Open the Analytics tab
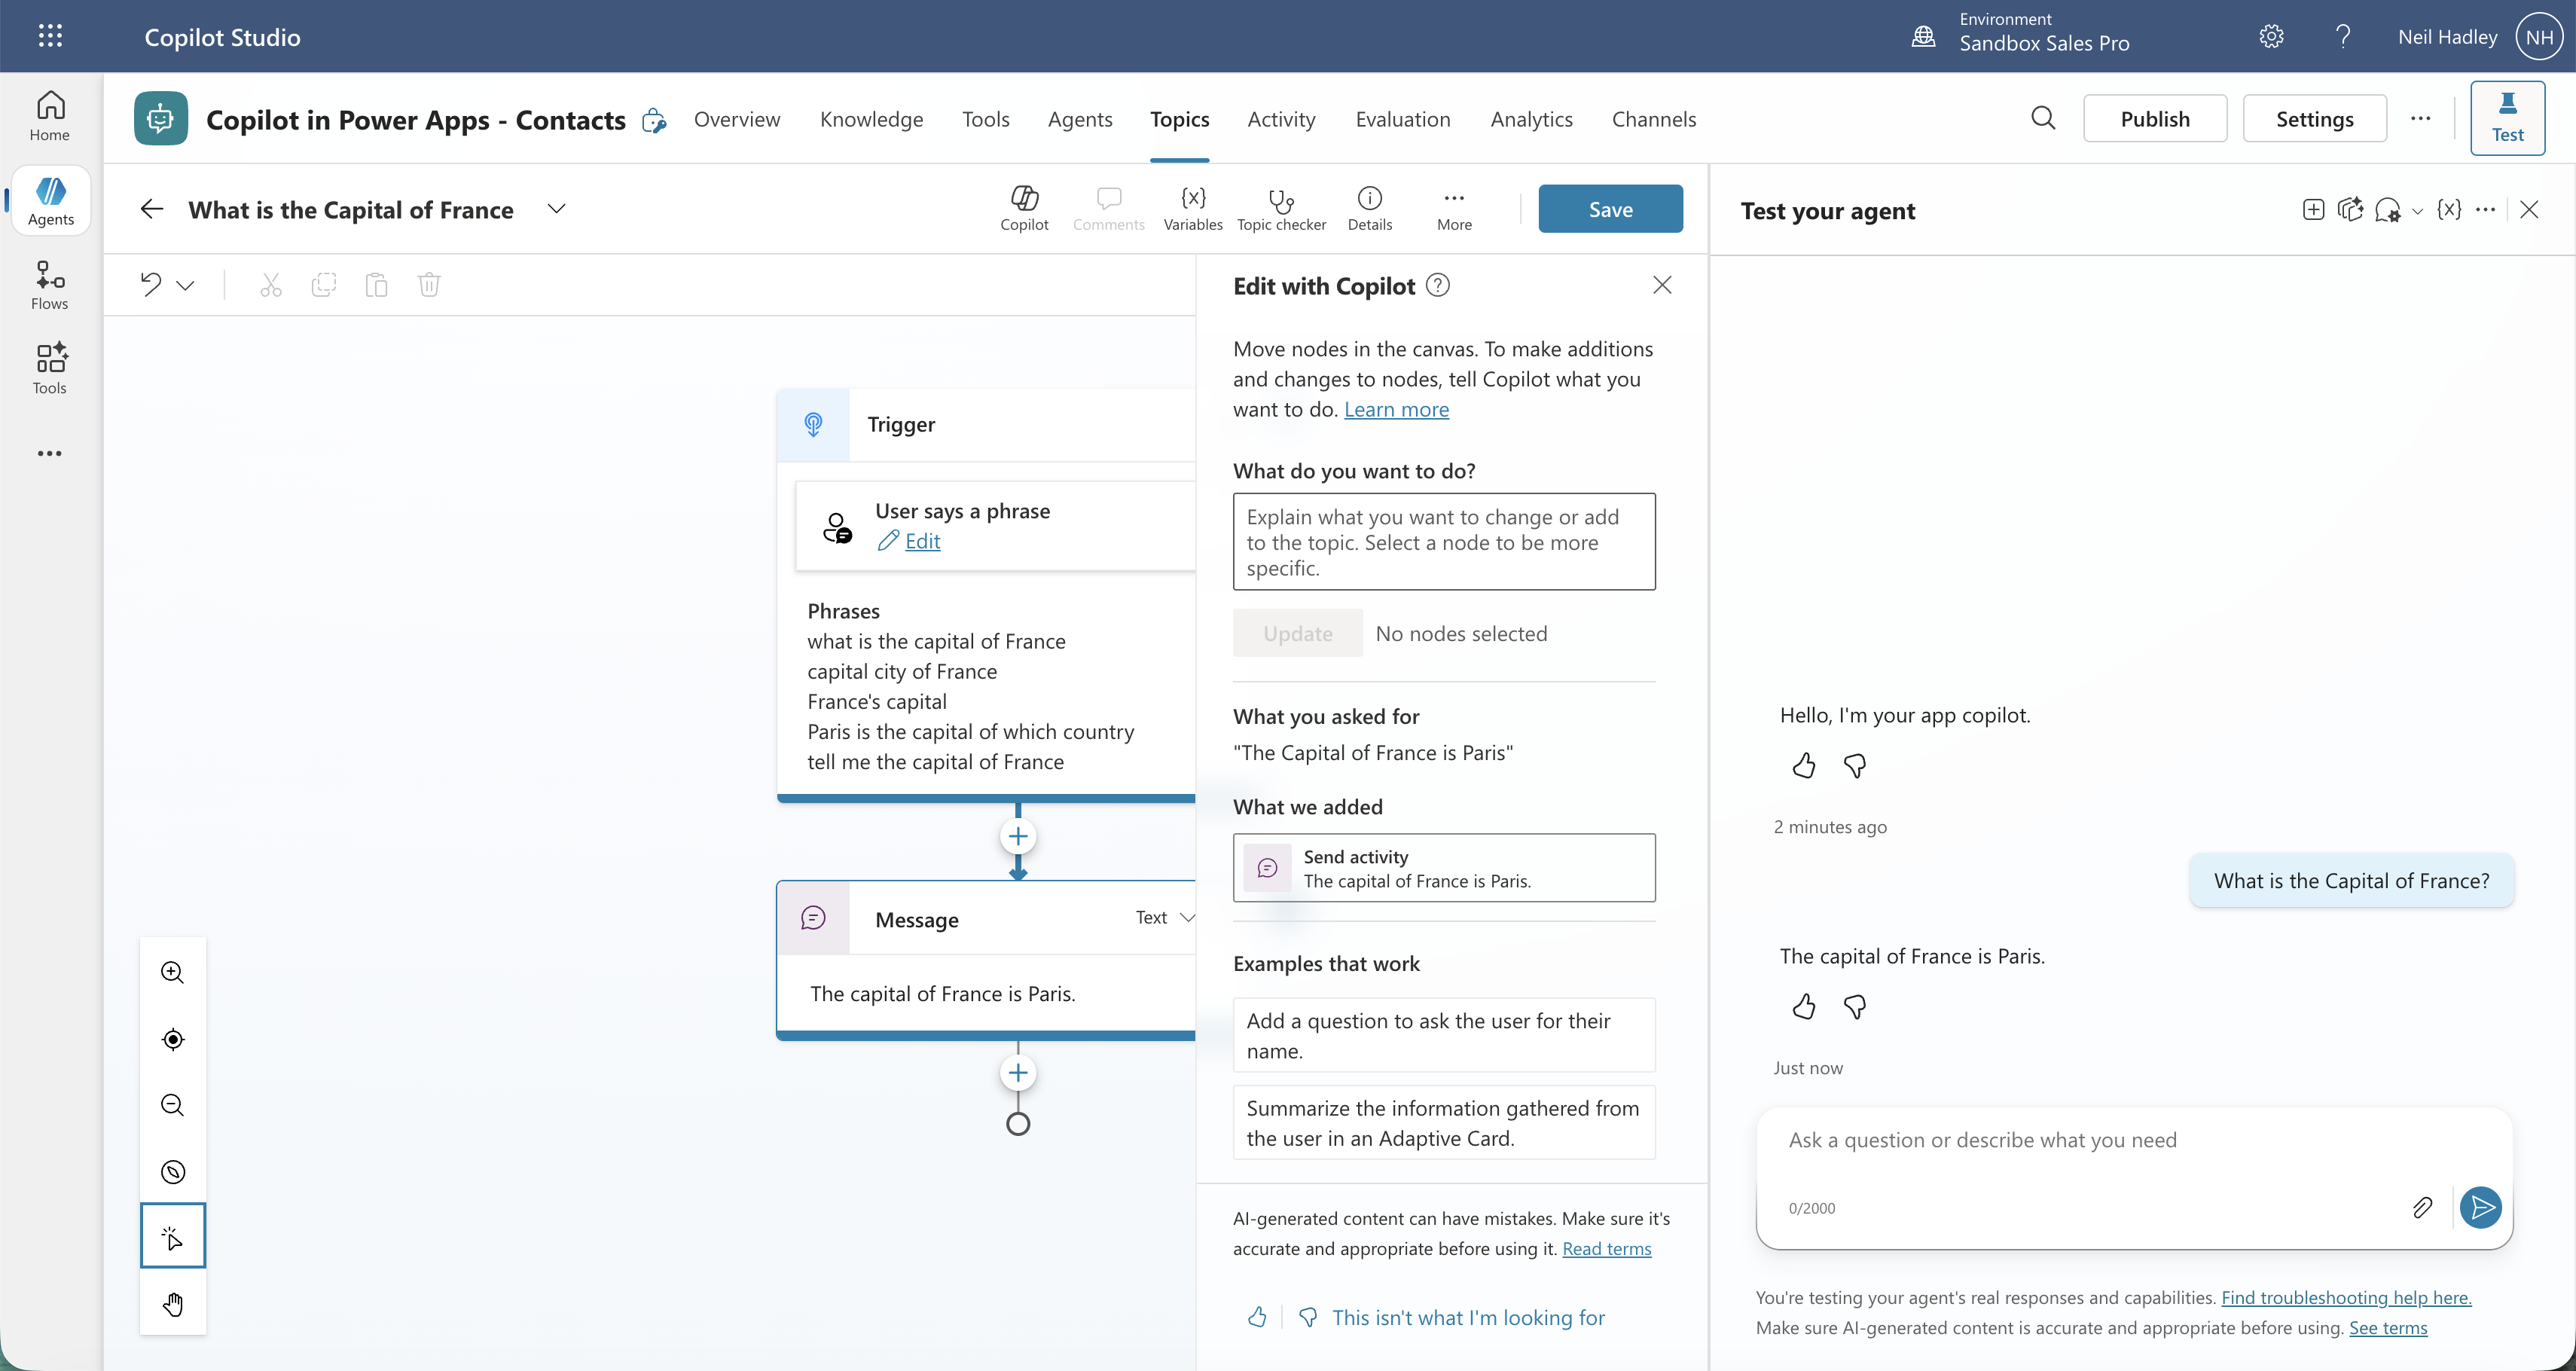Image resolution: width=2576 pixels, height=1371 pixels. click(x=1531, y=119)
